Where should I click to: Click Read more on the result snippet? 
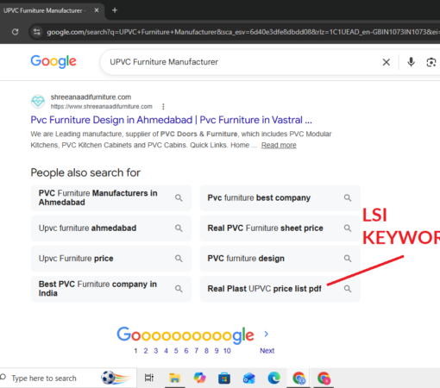279,145
